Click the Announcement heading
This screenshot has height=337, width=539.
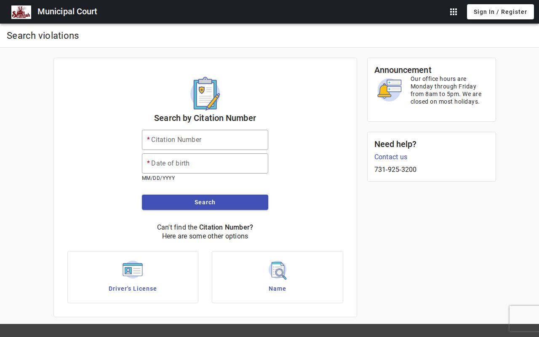(403, 70)
